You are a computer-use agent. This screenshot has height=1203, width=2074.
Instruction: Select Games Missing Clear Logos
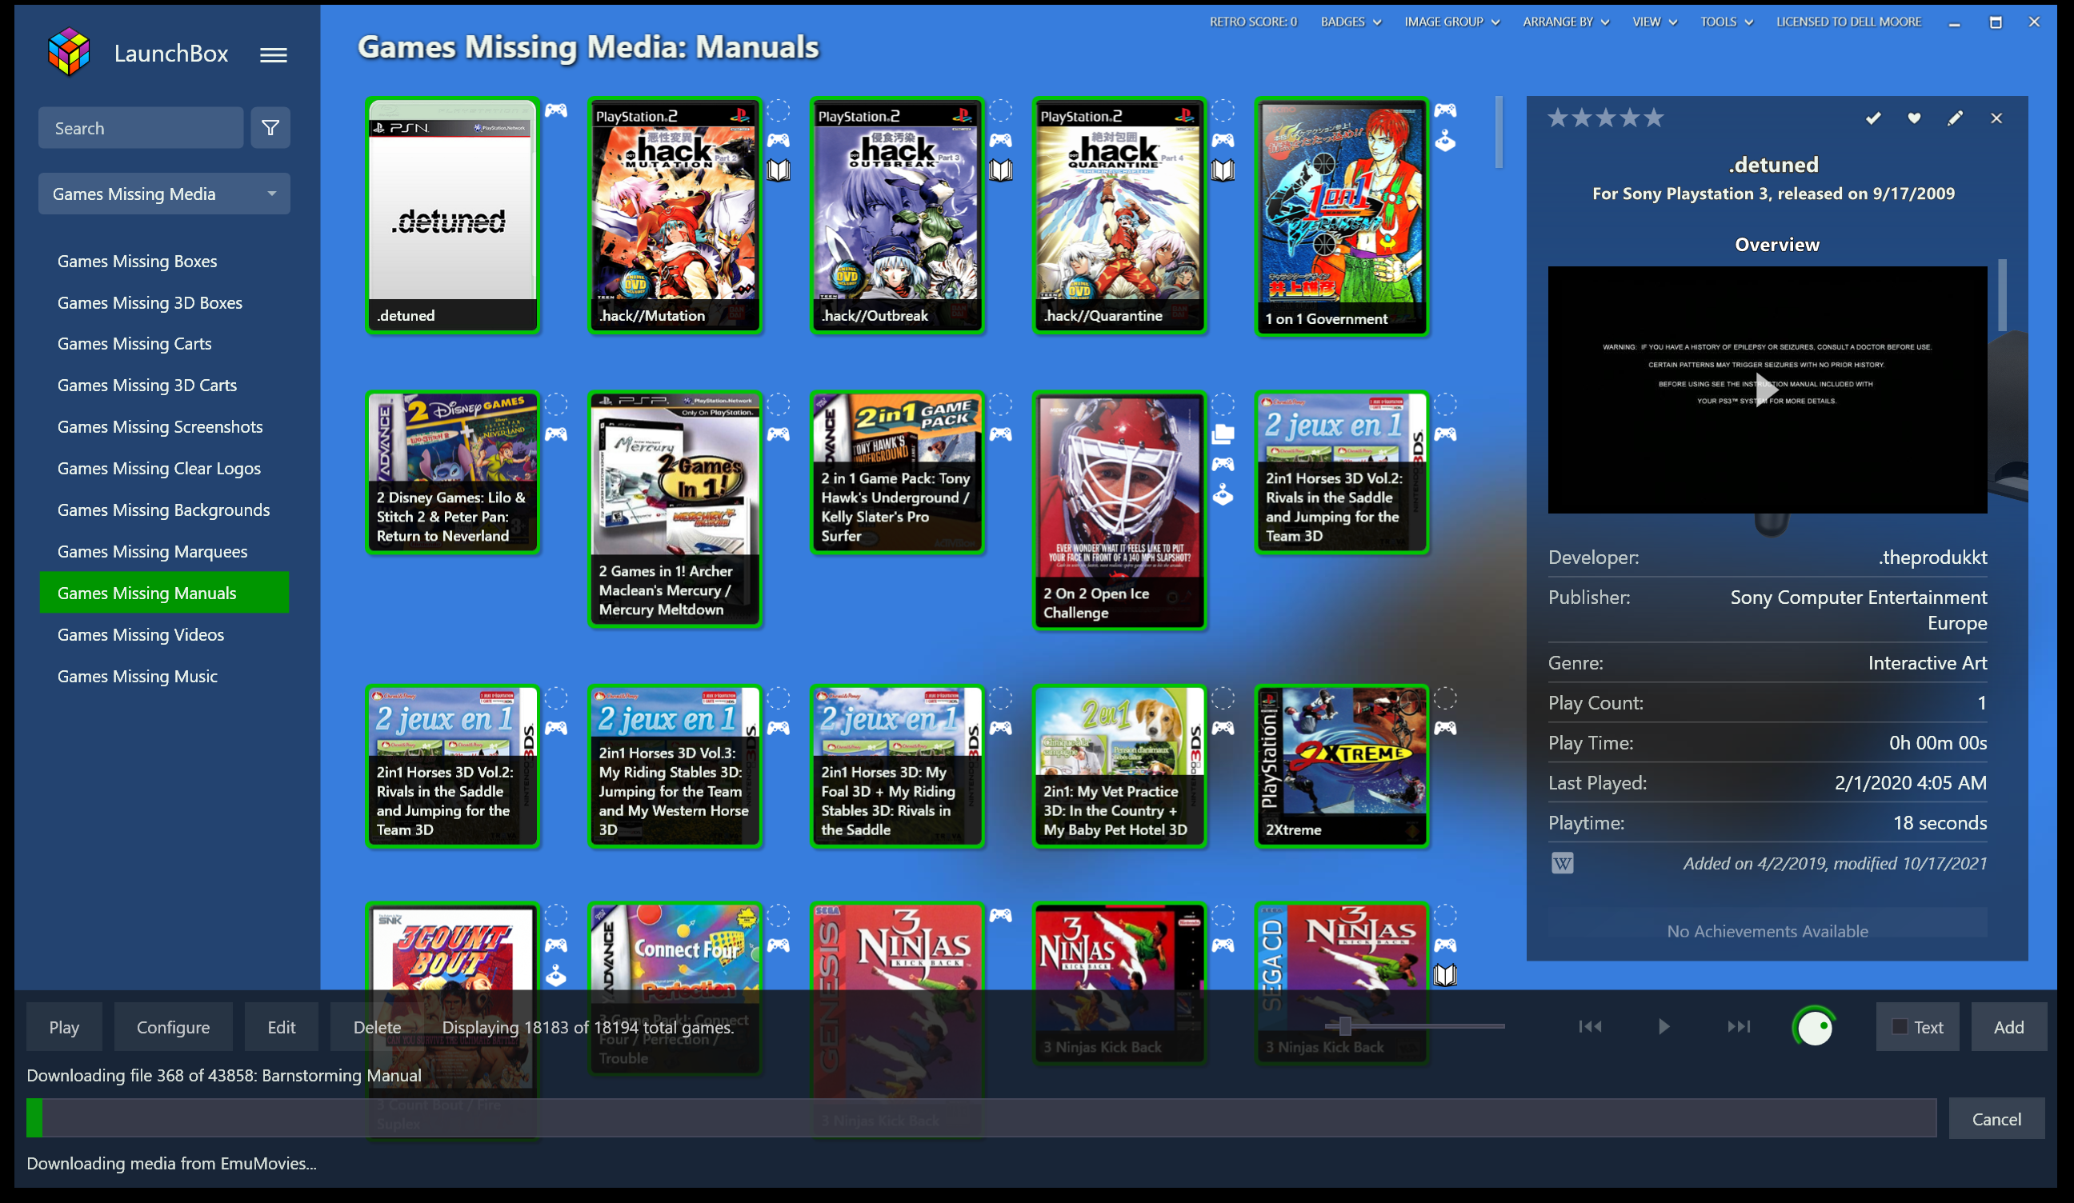(159, 468)
